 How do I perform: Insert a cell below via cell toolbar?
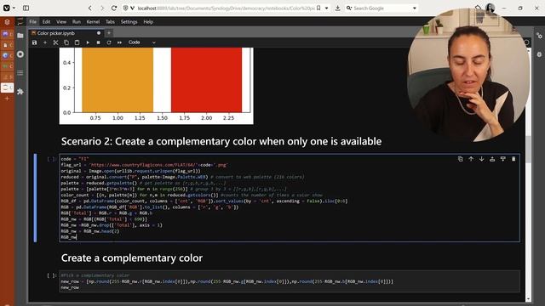click(x=503, y=159)
